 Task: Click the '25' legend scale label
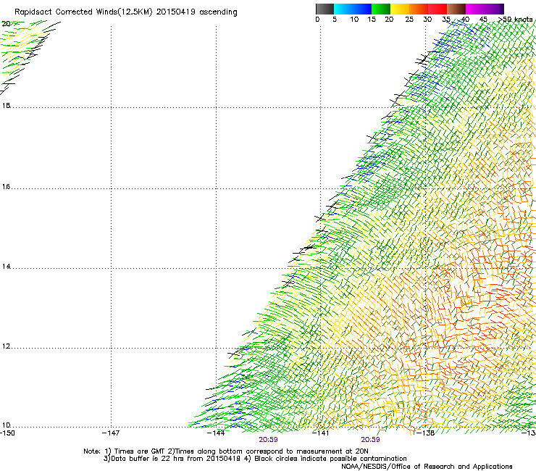[x=409, y=20]
